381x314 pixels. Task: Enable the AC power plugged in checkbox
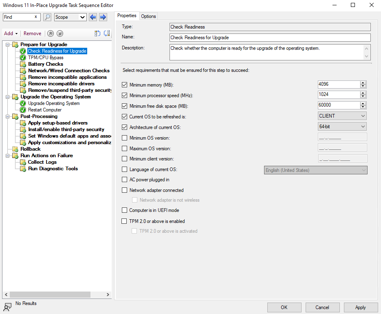125,180
